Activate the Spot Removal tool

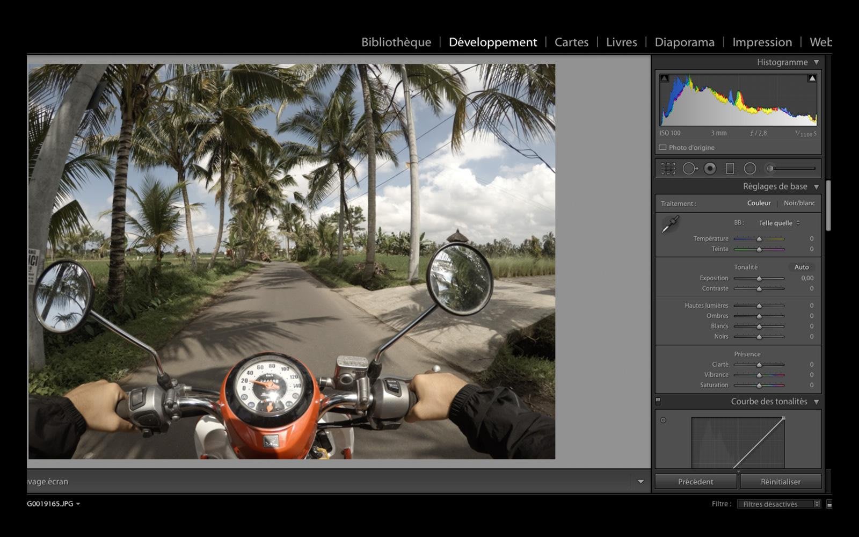(x=689, y=169)
